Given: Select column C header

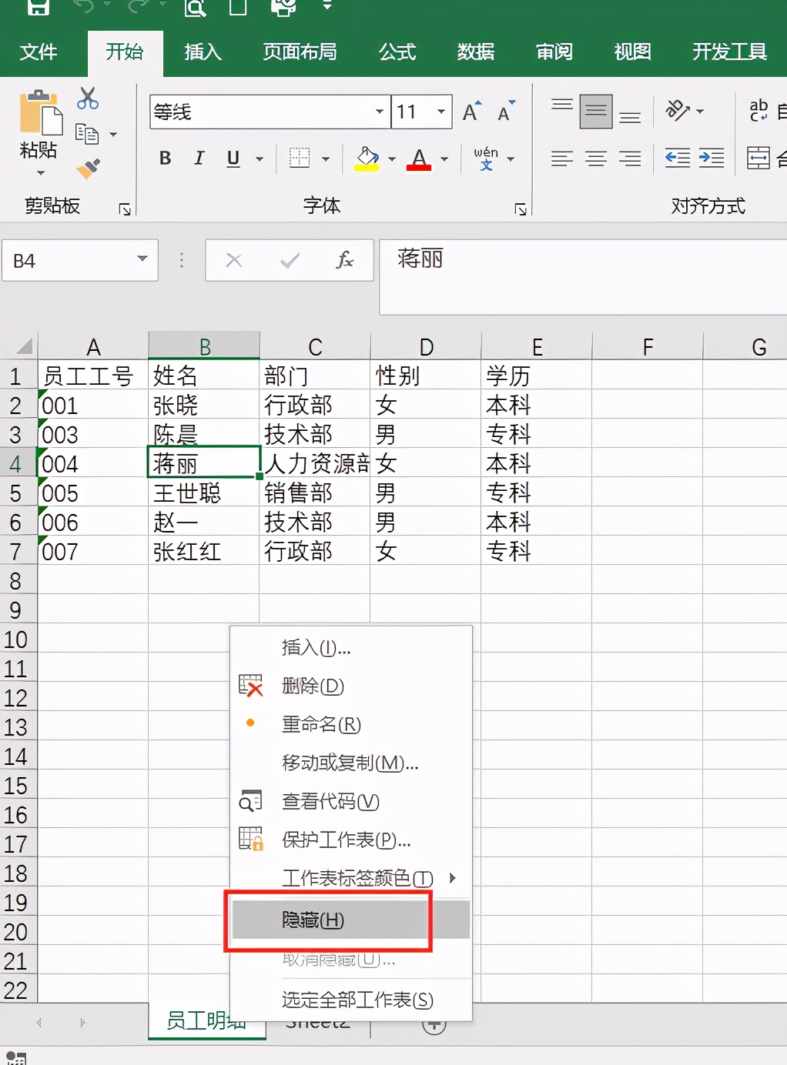Looking at the screenshot, I should 315,346.
